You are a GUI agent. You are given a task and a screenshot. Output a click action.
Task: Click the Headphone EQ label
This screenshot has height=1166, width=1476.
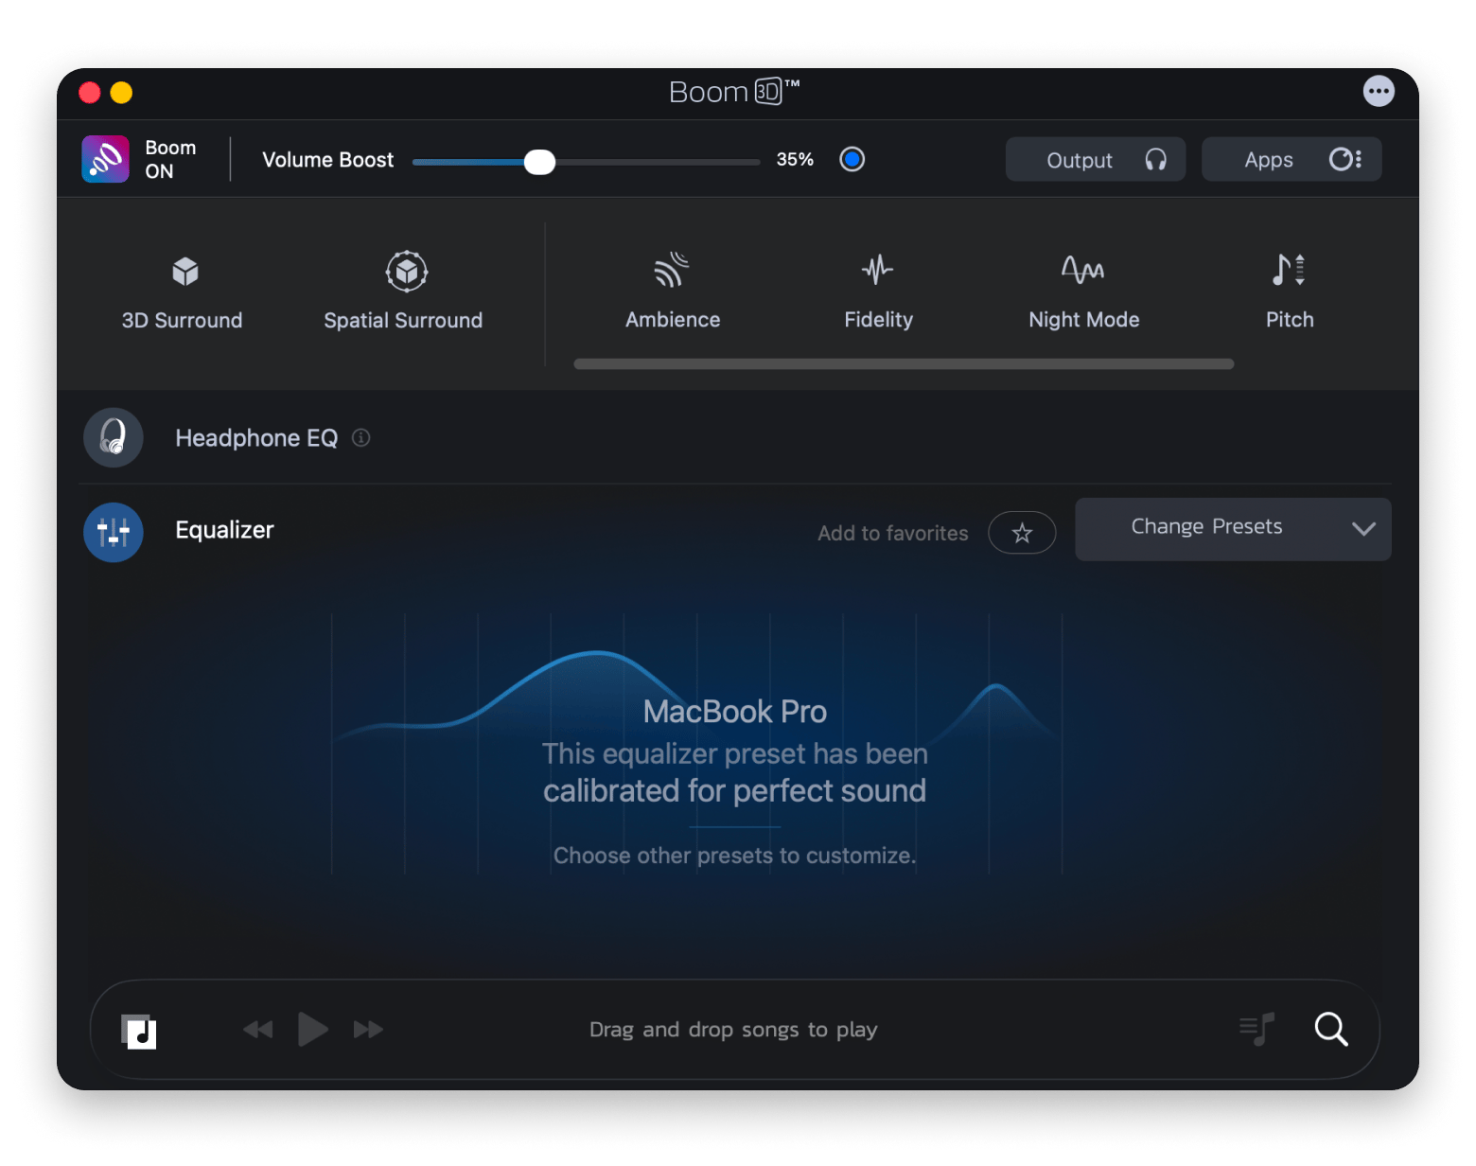[x=256, y=438]
